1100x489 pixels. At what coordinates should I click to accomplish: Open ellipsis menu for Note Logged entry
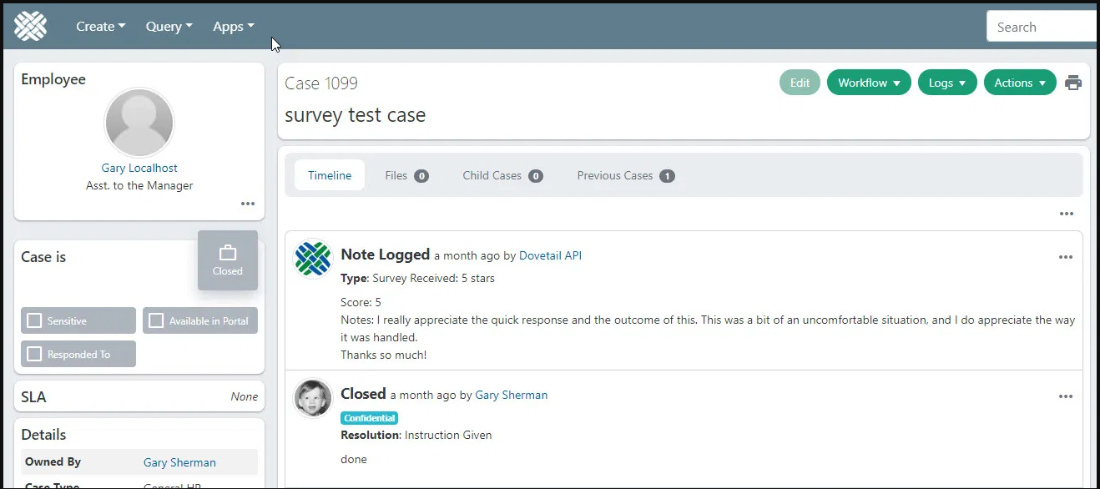[x=1065, y=257]
